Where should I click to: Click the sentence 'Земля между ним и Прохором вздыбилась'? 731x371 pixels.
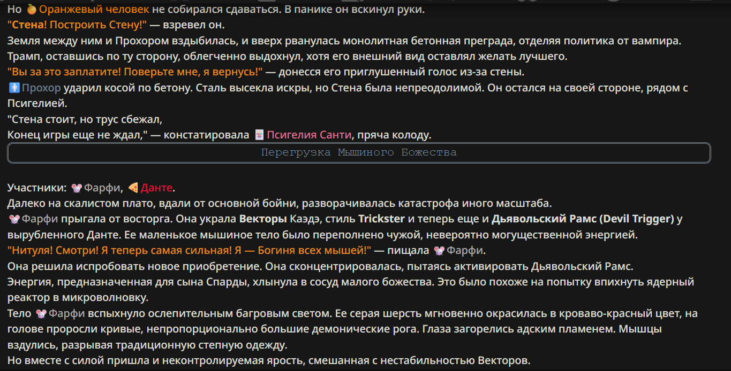click(x=344, y=41)
